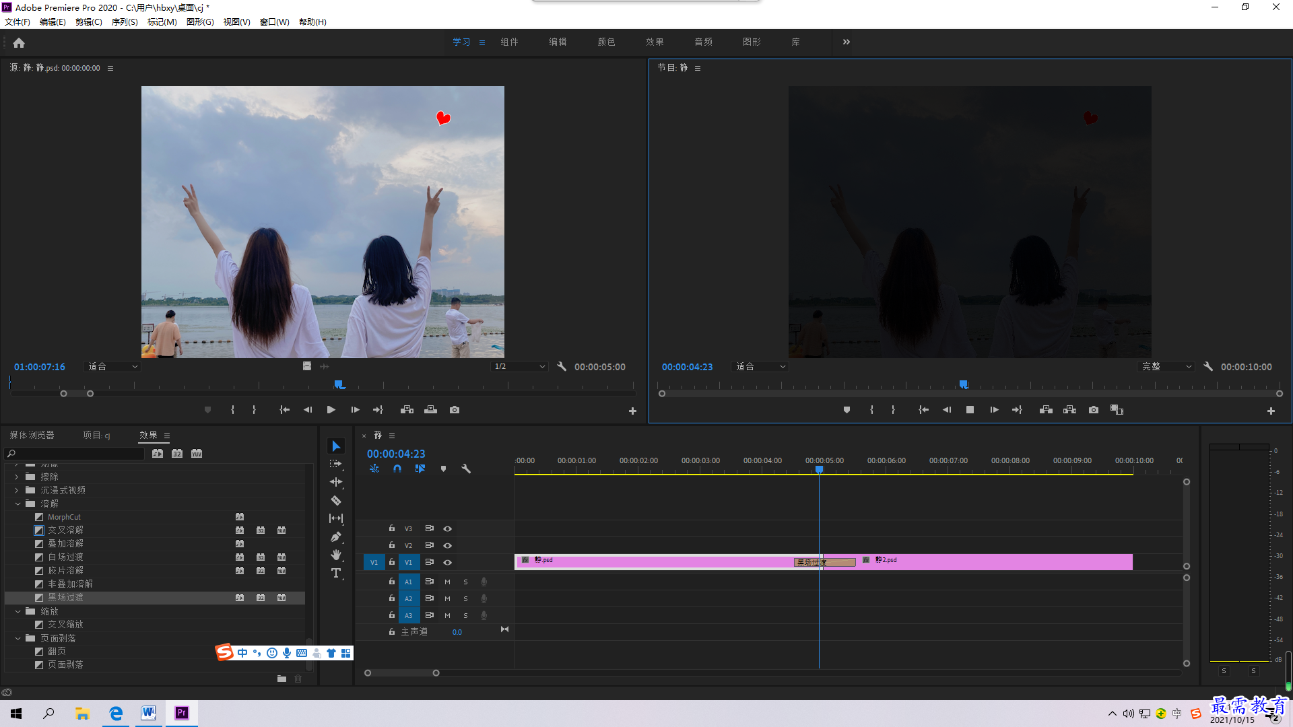Collapse the 缩放 effects folder

17,612
